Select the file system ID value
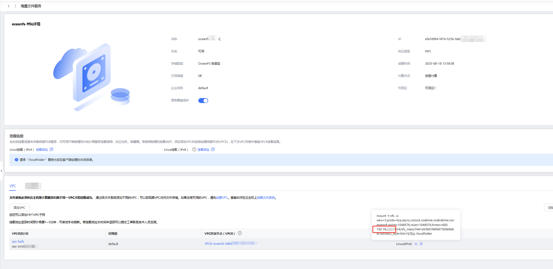Screen dimensions: 553x269 click(x=455, y=39)
